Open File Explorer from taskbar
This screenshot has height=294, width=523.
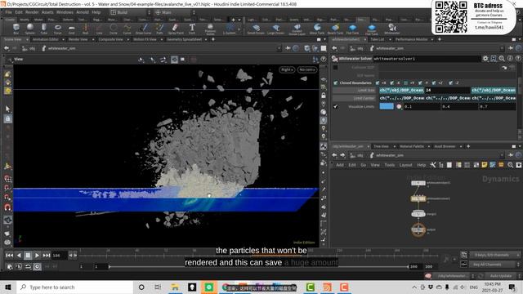[175, 287]
